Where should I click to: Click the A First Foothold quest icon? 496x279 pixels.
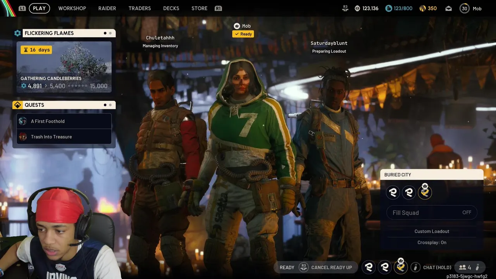pyautogui.click(x=23, y=121)
